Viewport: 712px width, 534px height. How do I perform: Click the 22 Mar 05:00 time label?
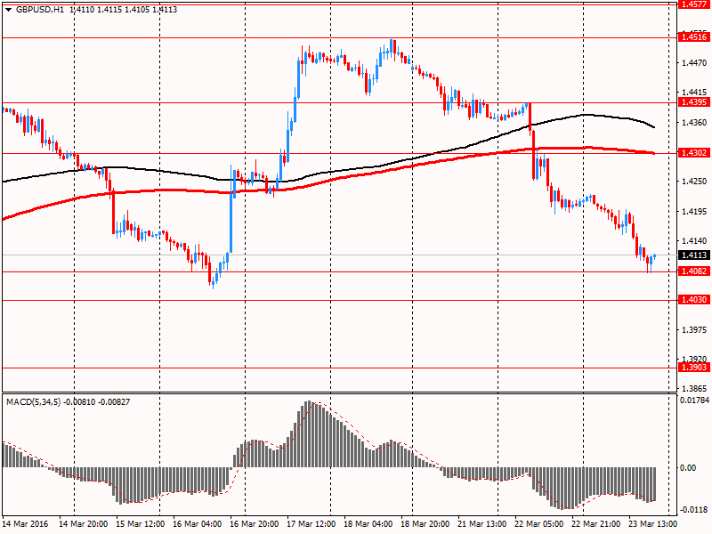tap(539, 524)
